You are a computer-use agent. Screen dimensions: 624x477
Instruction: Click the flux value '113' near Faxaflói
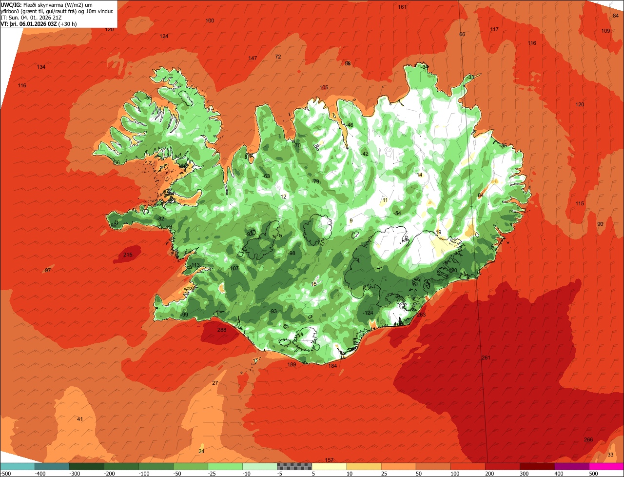coord(195,265)
